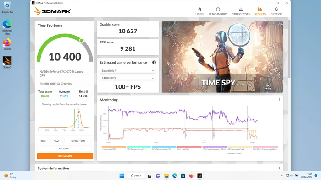Expand the Battlefield V game dropdown
Image resolution: width=321 pixels, height=180 pixels.
(128, 71)
